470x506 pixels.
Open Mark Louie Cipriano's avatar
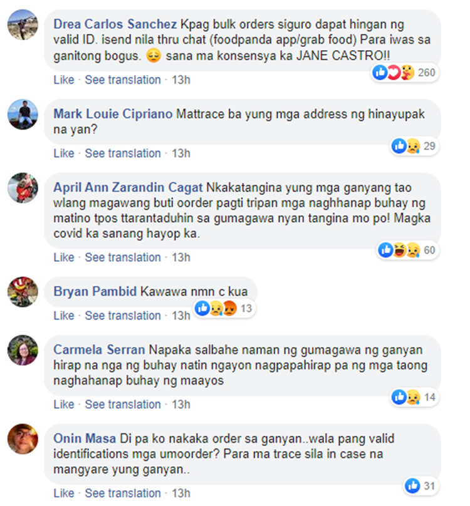coord(23,115)
